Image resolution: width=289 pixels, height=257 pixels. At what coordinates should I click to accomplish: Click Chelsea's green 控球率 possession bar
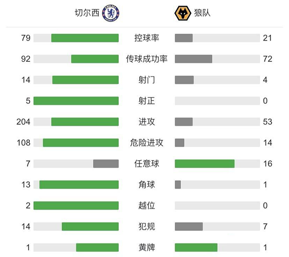coord(85,38)
